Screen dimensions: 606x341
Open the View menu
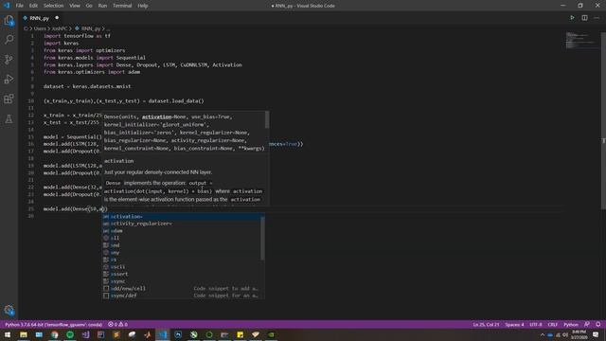[75, 6]
